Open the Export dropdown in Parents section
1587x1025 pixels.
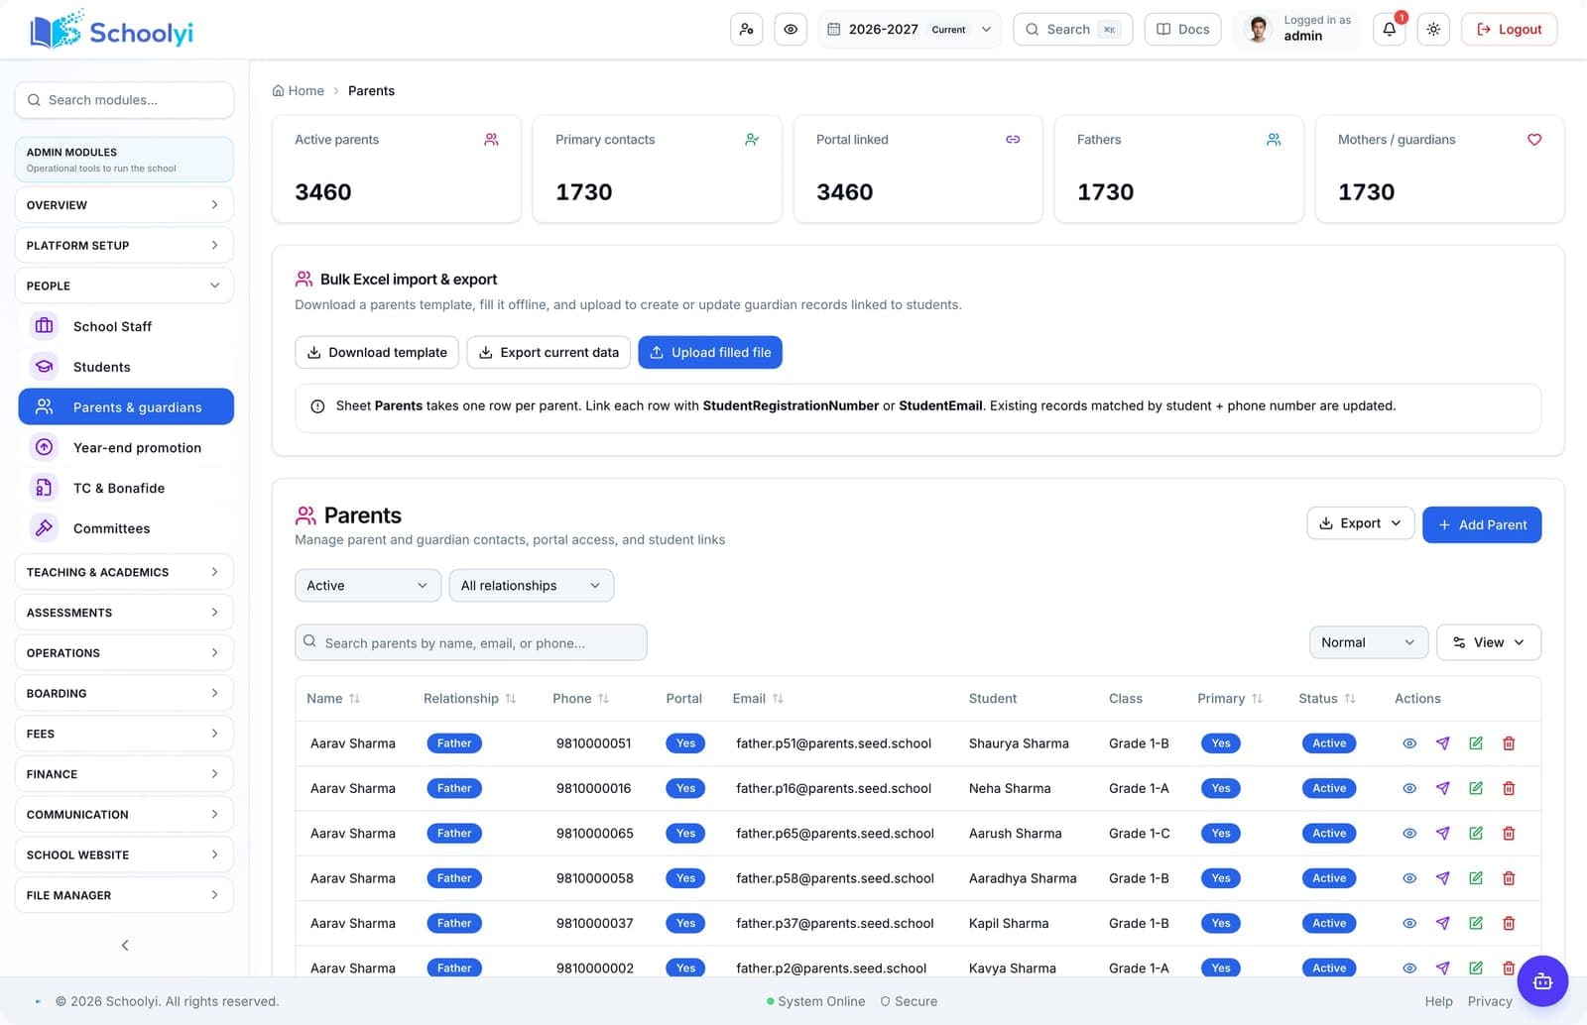tap(1361, 523)
